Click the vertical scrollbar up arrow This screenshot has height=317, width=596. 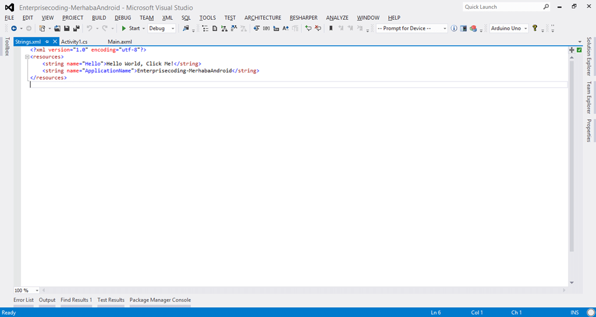coord(572,58)
